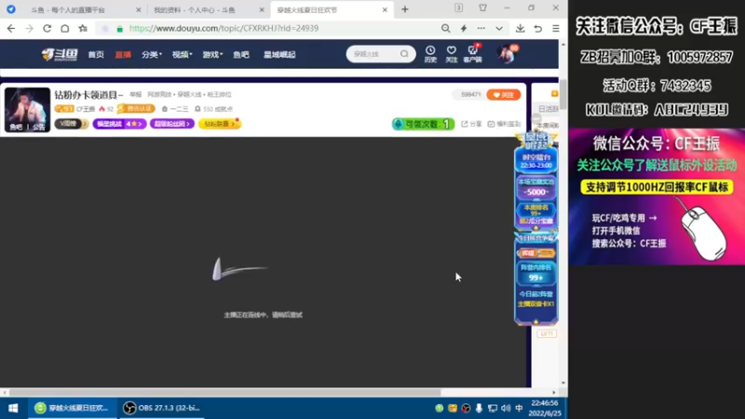Click the undo closed-tab arrow icon
This screenshot has height=419, width=745.
pos(538,29)
